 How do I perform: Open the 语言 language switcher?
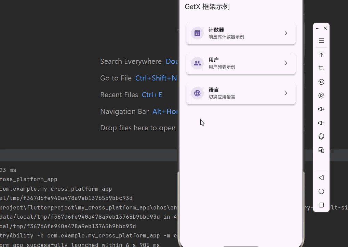241,93
